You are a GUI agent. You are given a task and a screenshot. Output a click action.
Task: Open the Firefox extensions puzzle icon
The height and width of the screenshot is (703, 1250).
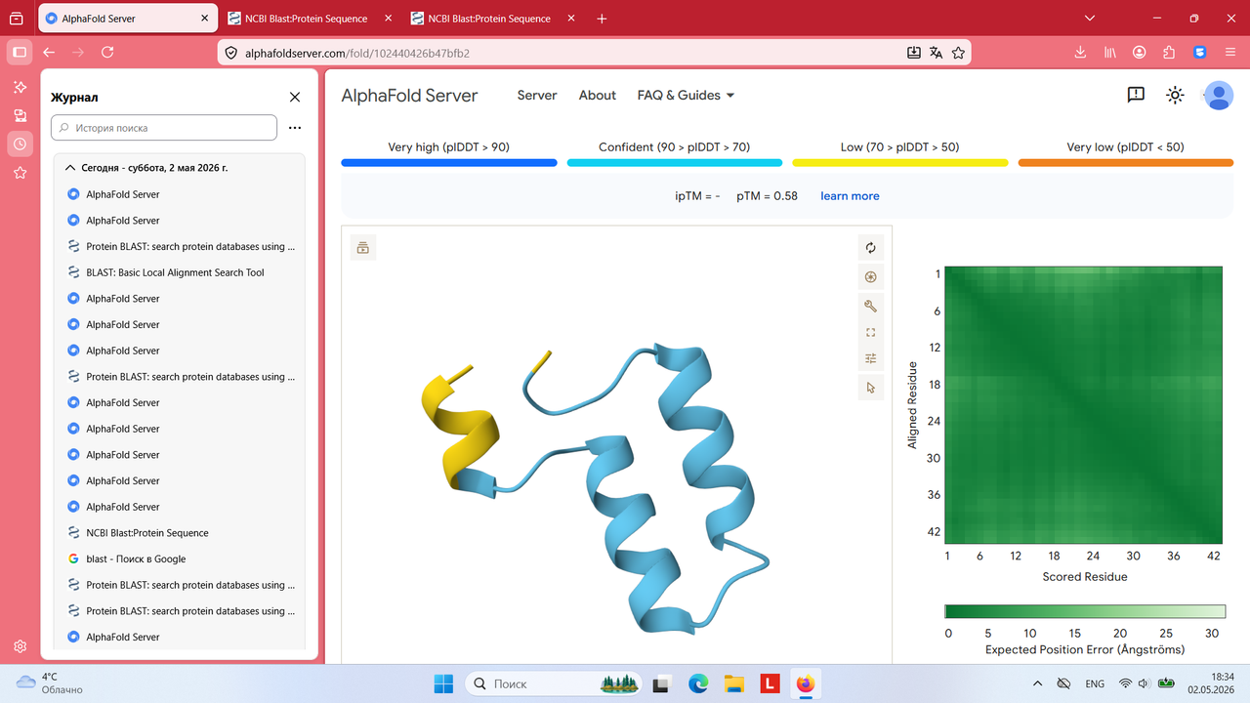1169,53
